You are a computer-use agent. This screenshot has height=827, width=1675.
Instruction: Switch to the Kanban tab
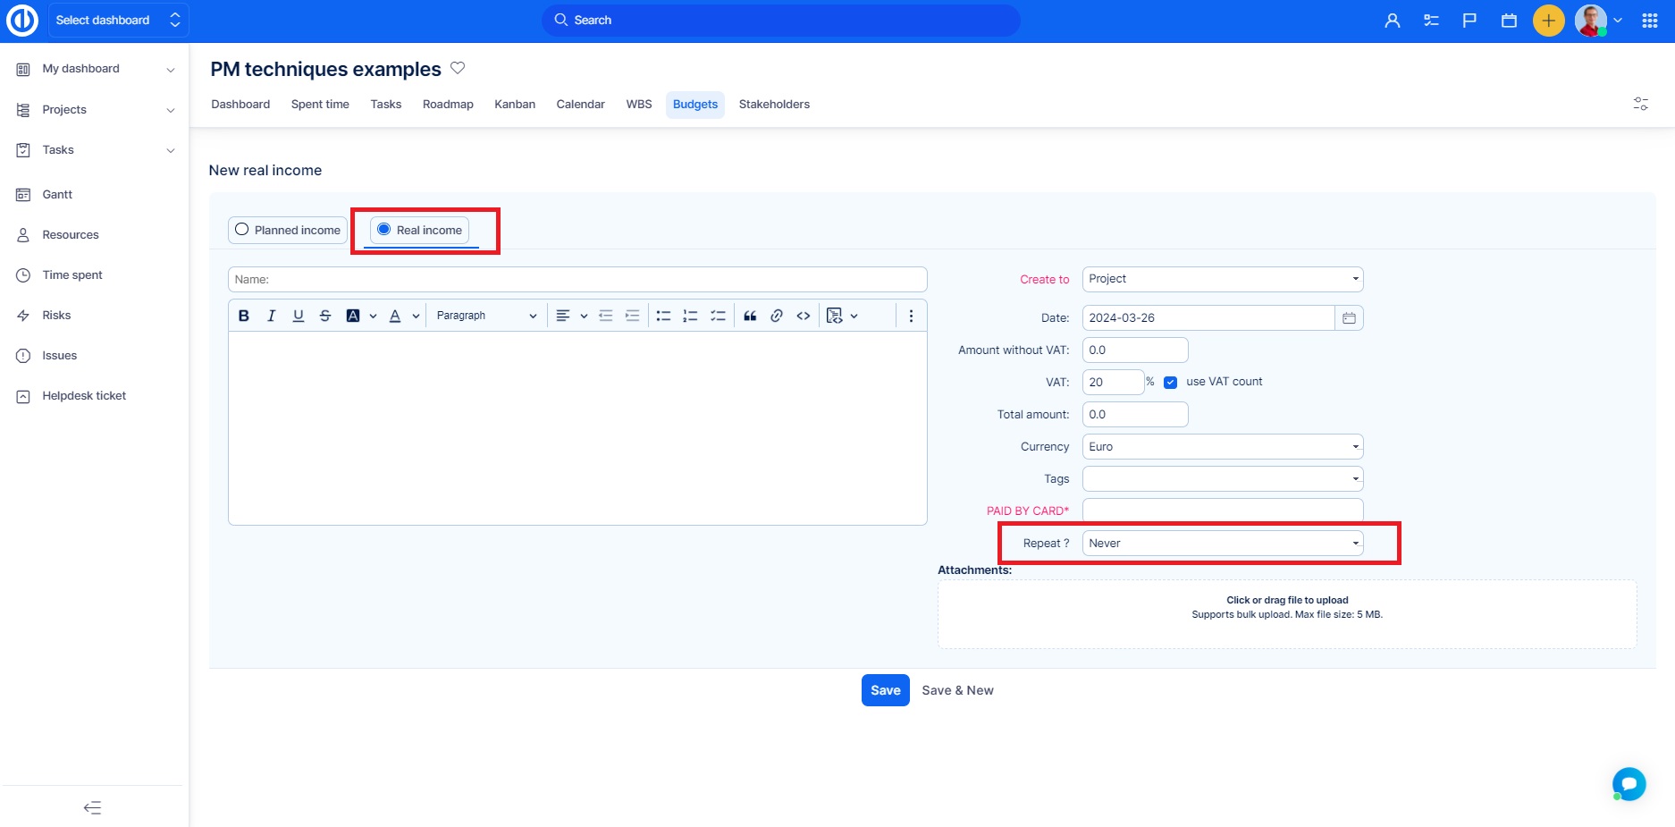(515, 105)
